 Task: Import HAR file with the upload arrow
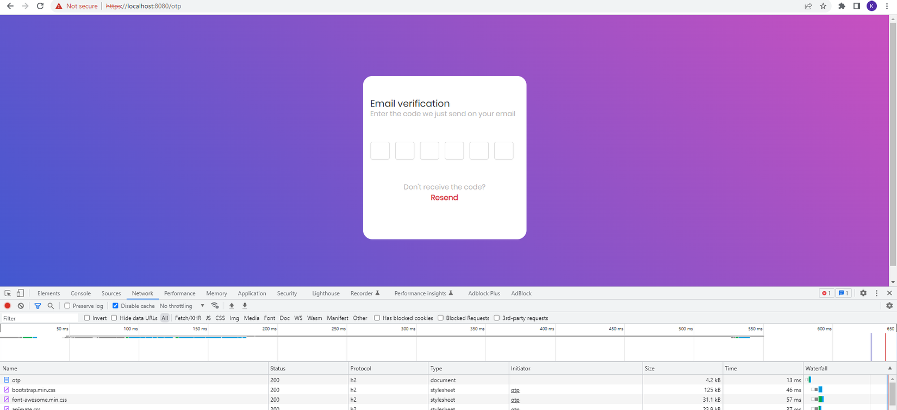coord(232,306)
